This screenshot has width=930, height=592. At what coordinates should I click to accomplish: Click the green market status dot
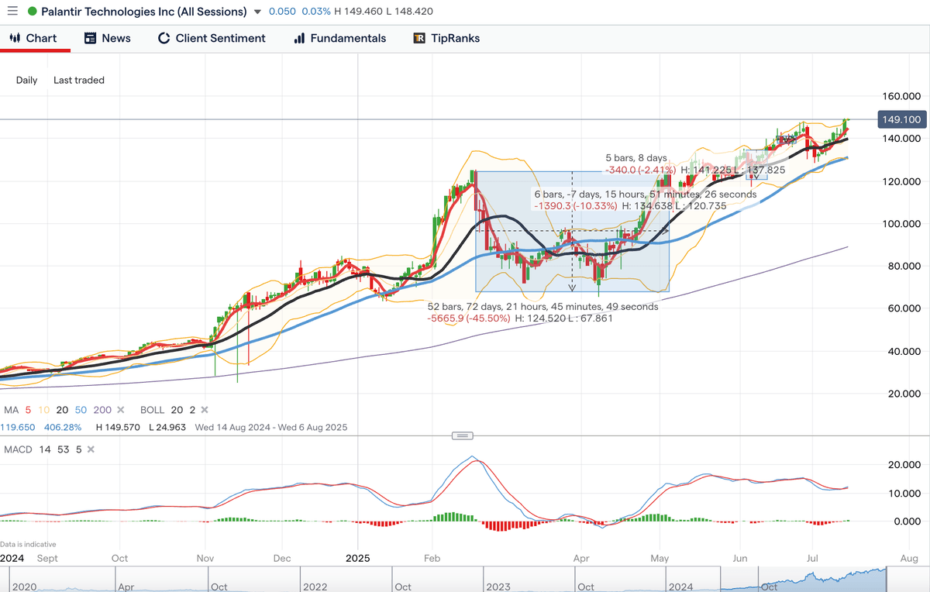coord(32,12)
